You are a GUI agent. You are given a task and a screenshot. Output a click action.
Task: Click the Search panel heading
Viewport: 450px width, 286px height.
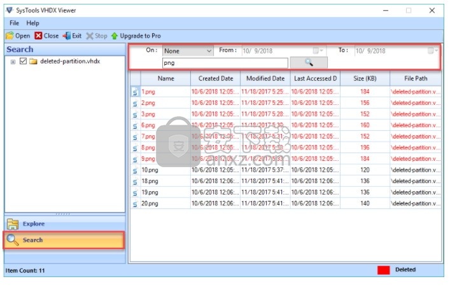click(20, 50)
